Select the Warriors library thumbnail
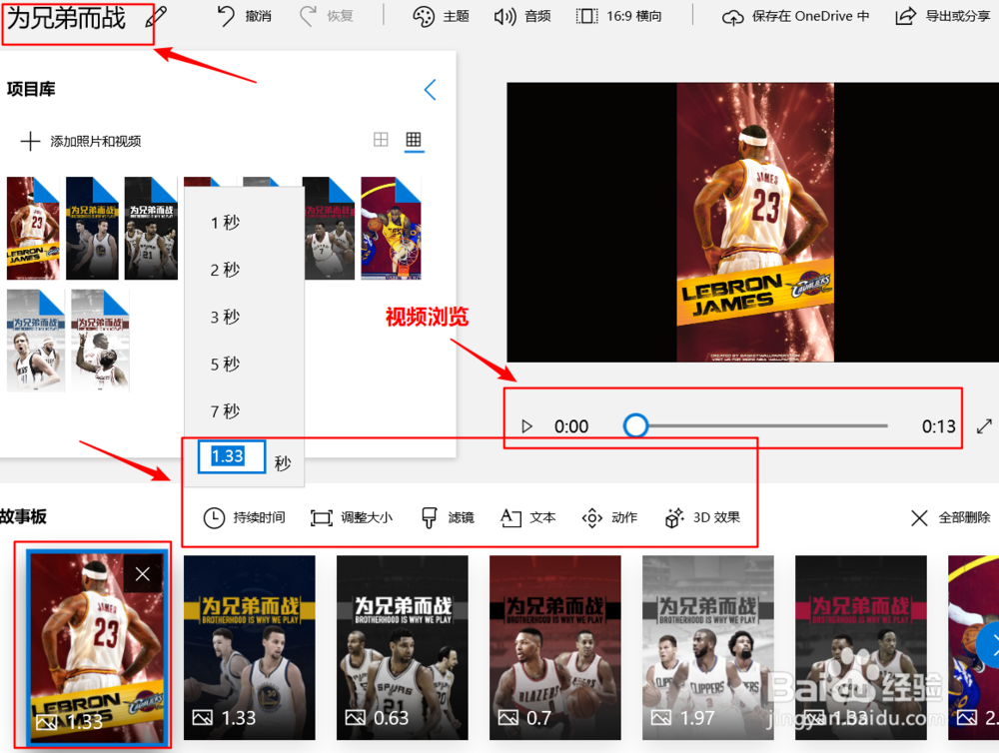Screen dimensions: 999x753 tap(92, 229)
